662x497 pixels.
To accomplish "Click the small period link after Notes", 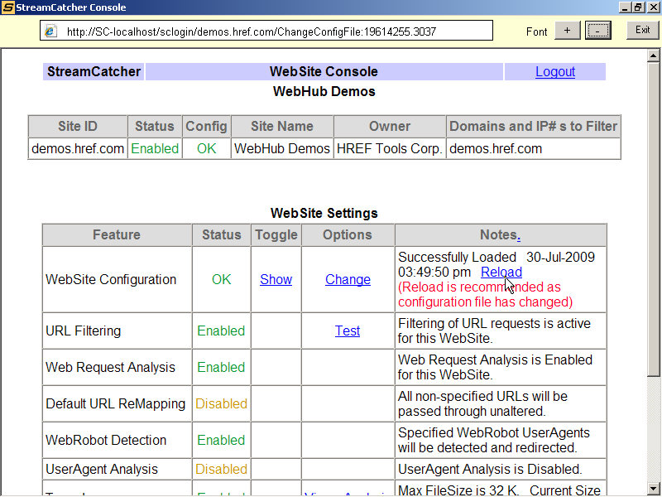I will (x=519, y=235).
